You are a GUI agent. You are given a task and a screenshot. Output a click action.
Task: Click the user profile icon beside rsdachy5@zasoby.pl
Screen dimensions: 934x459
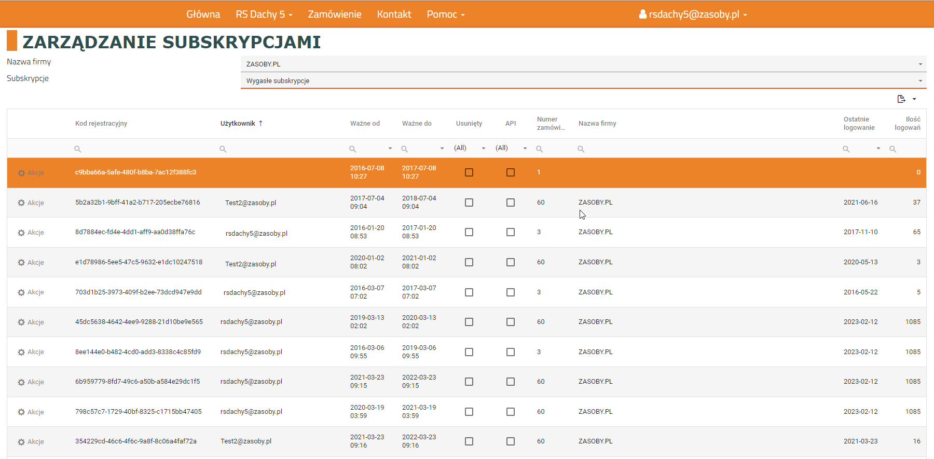coord(642,14)
